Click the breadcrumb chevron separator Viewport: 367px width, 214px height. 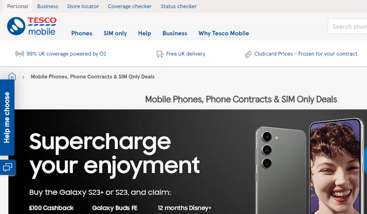tap(23, 77)
